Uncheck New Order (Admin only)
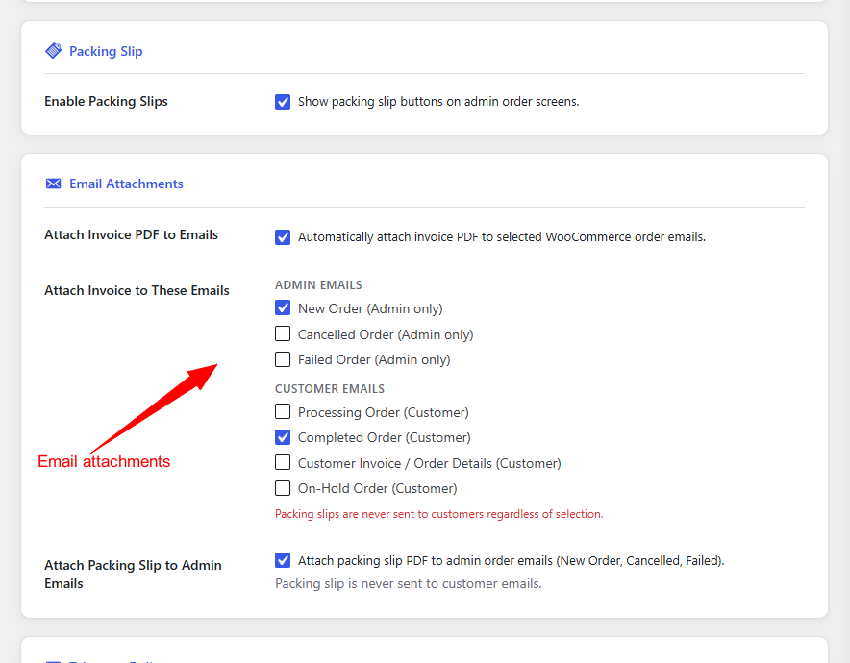The image size is (850, 663). (x=283, y=307)
